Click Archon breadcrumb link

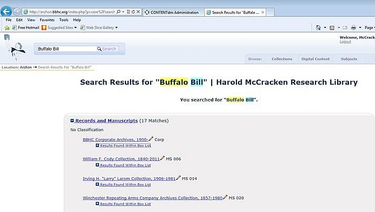click(26, 67)
